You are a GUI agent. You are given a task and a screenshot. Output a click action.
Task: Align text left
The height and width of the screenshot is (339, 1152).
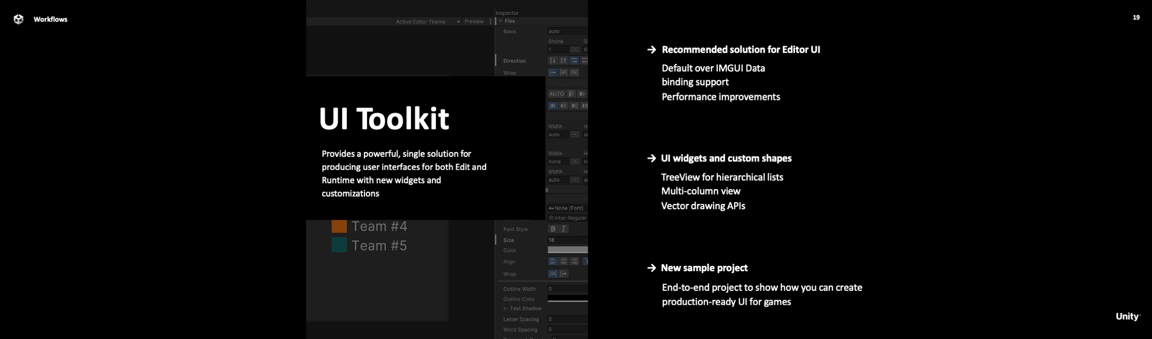(x=553, y=261)
